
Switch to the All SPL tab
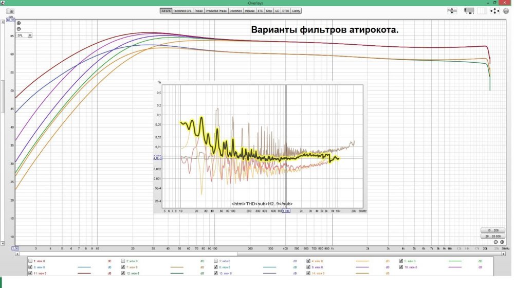tap(166, 11)
